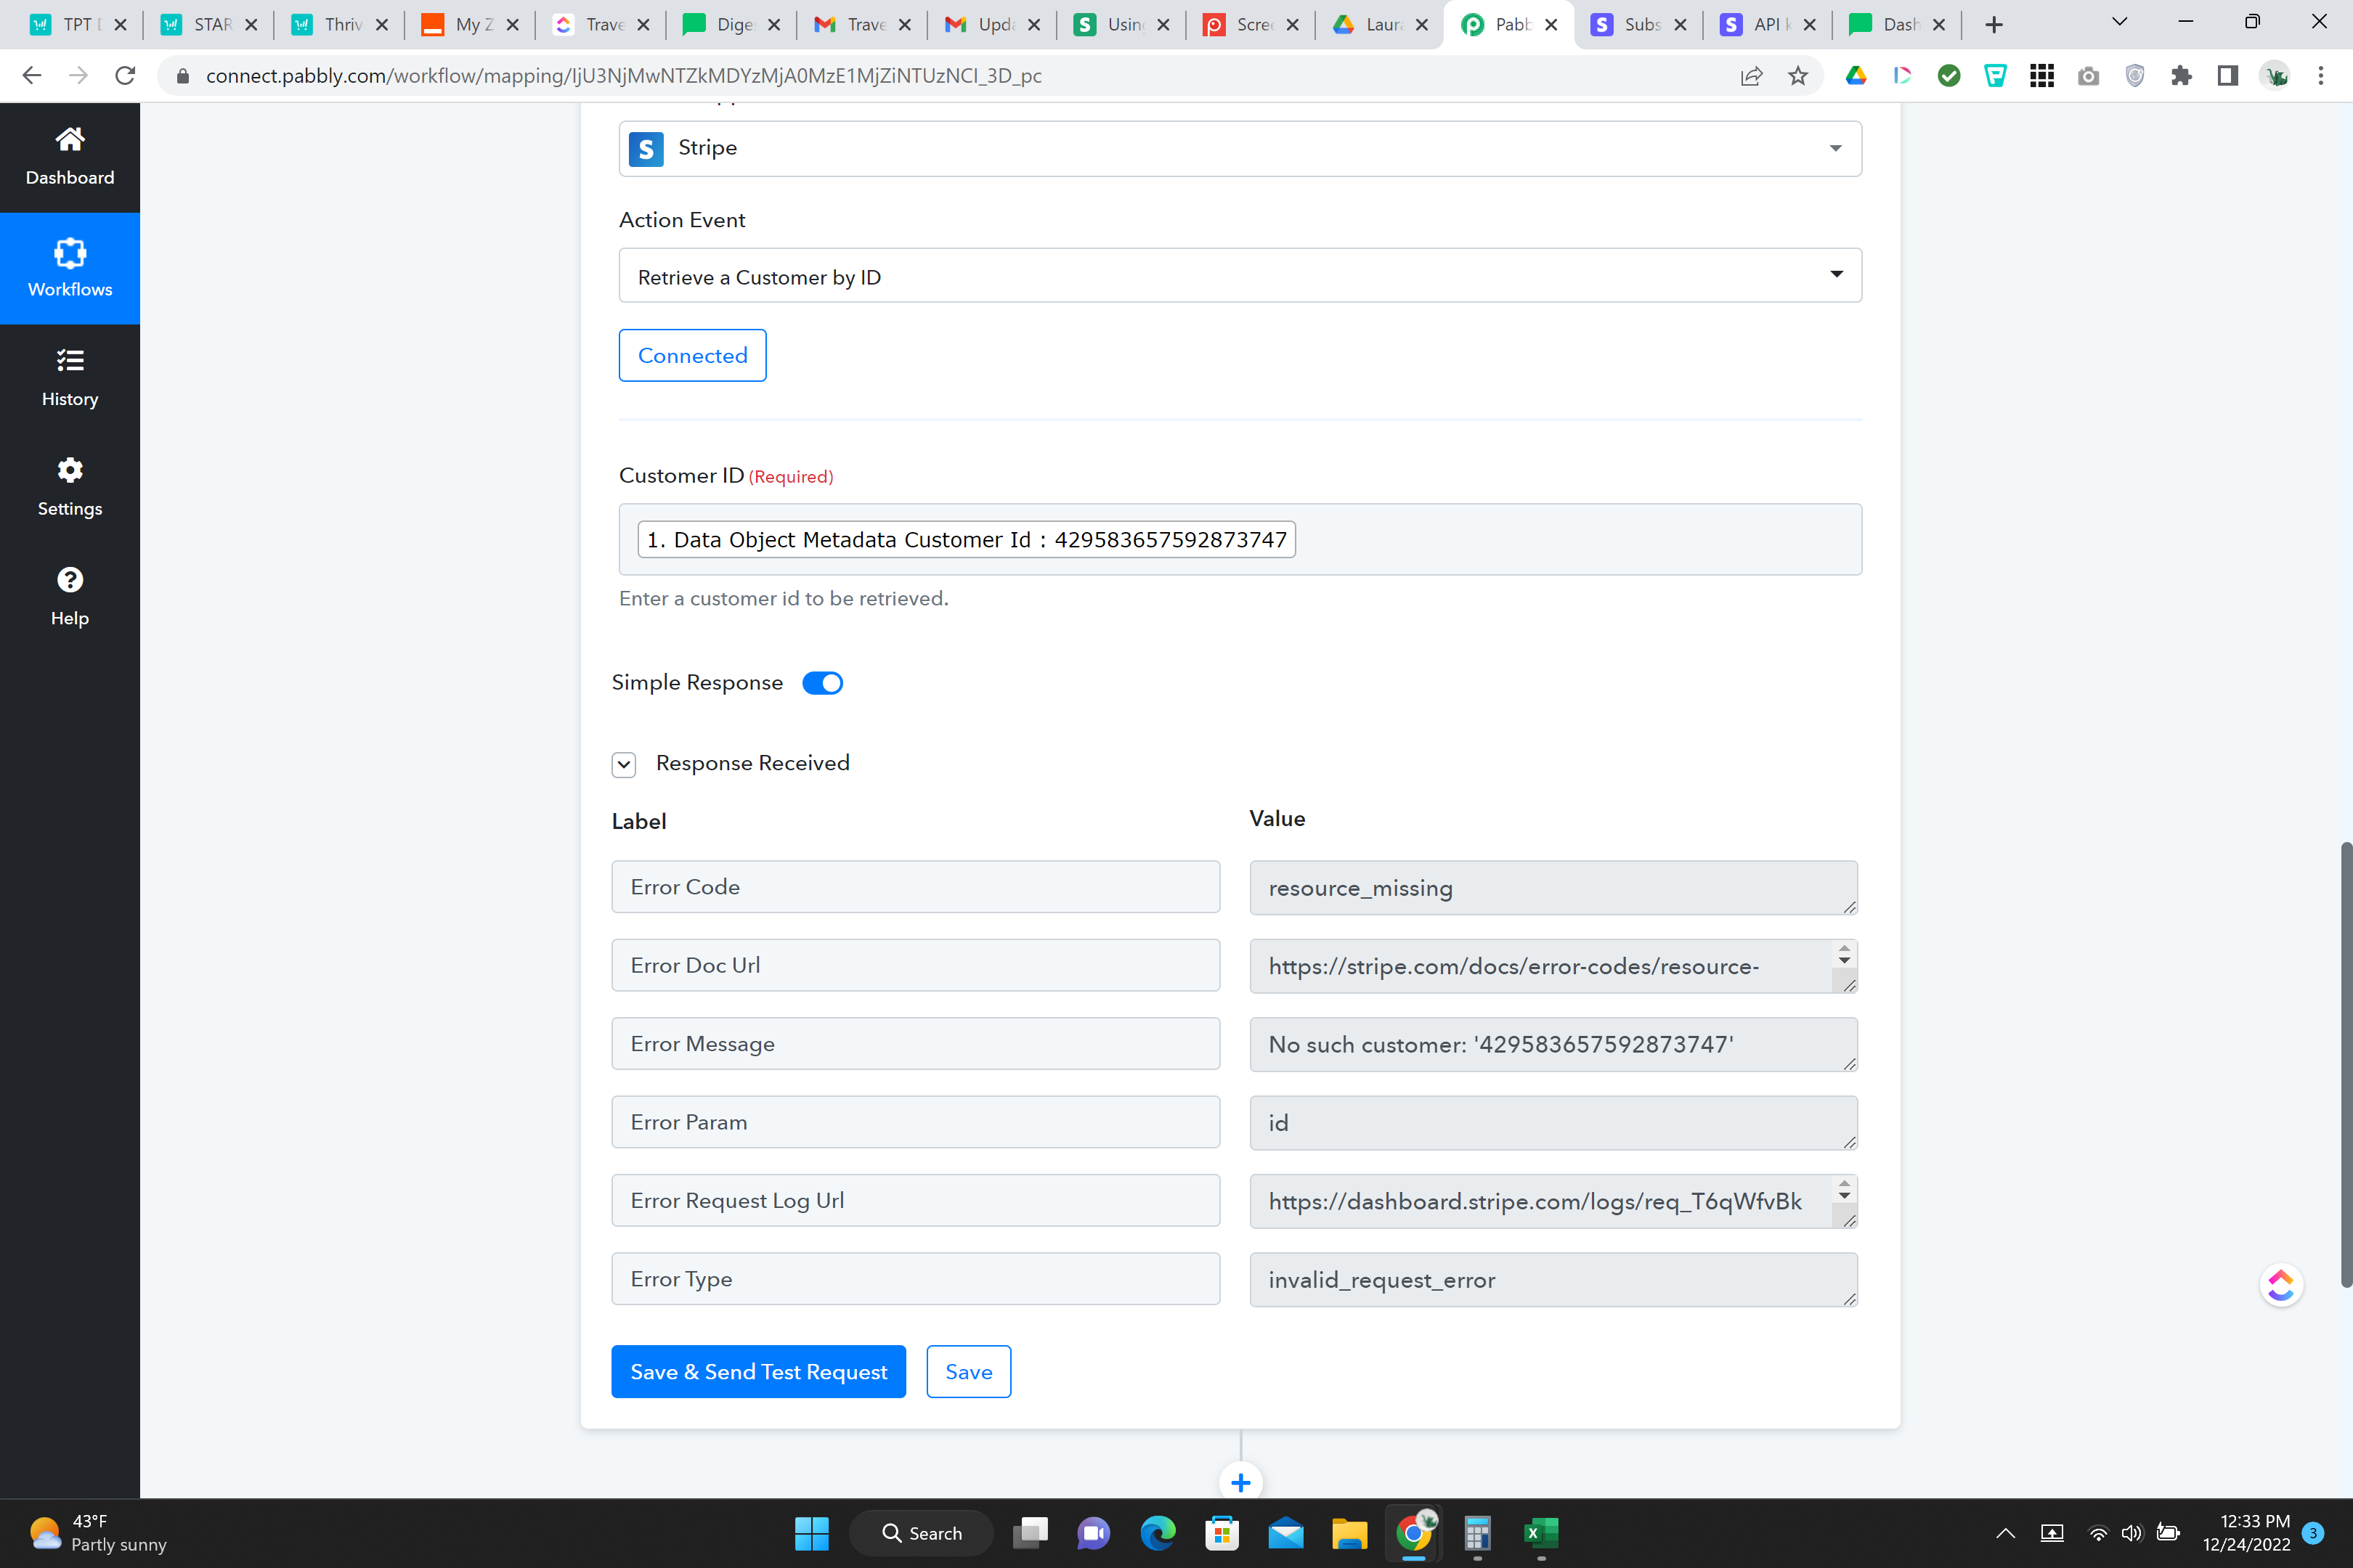Collapse the Response Received section

coord(623,765)
